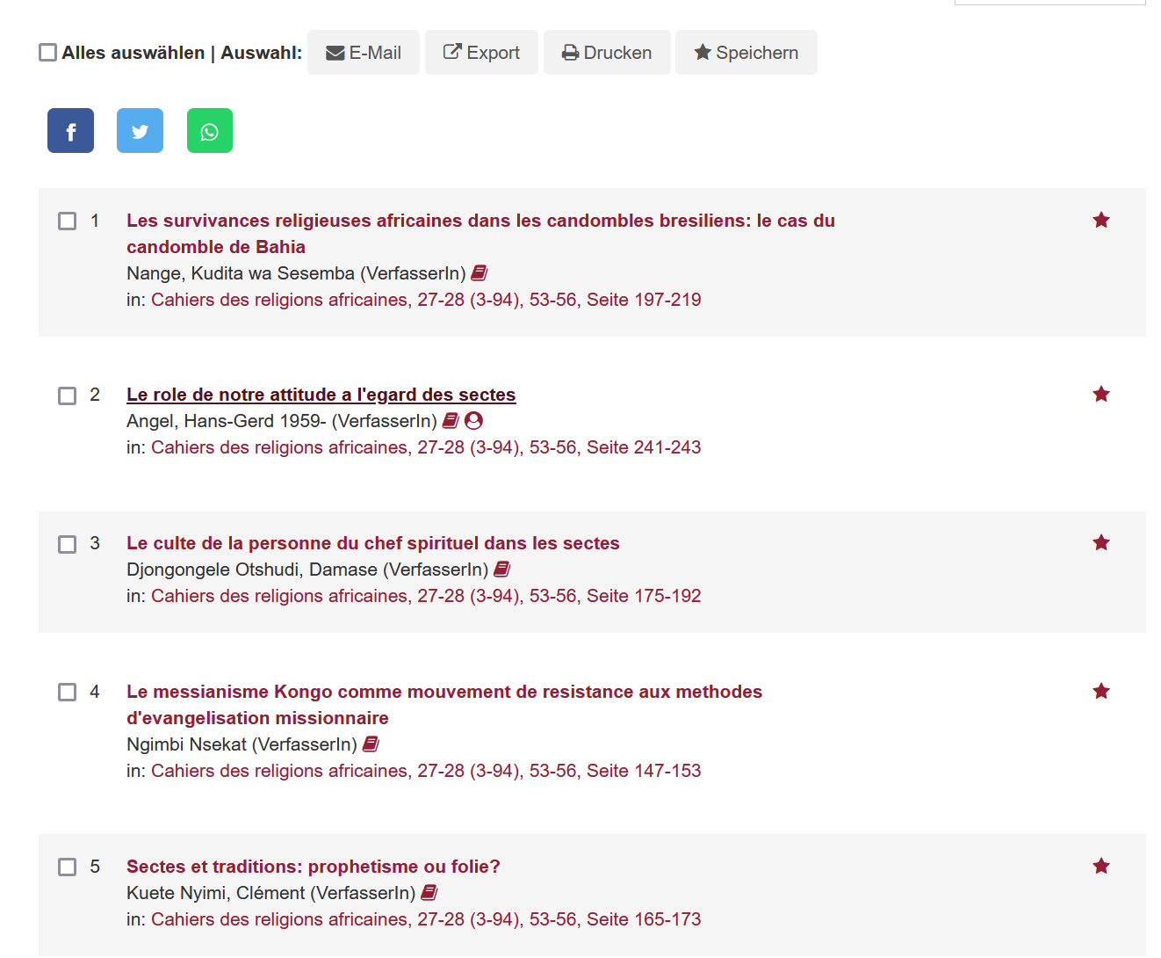The image size is (1161, 958).
Task: Click book icon next to Djongongele Otshudi, Damase
Action: pyautogui.click(x=502, y=570)
